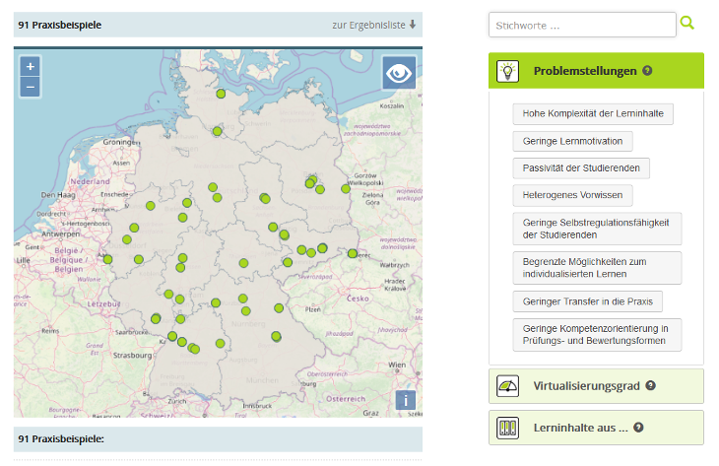Screen dimensions: 719x466
Task: Expand the Lerninhalte aus filter section
Action: pos(581,428)
